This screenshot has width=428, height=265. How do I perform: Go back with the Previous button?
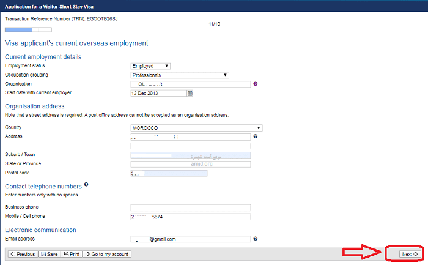point(22,254)
